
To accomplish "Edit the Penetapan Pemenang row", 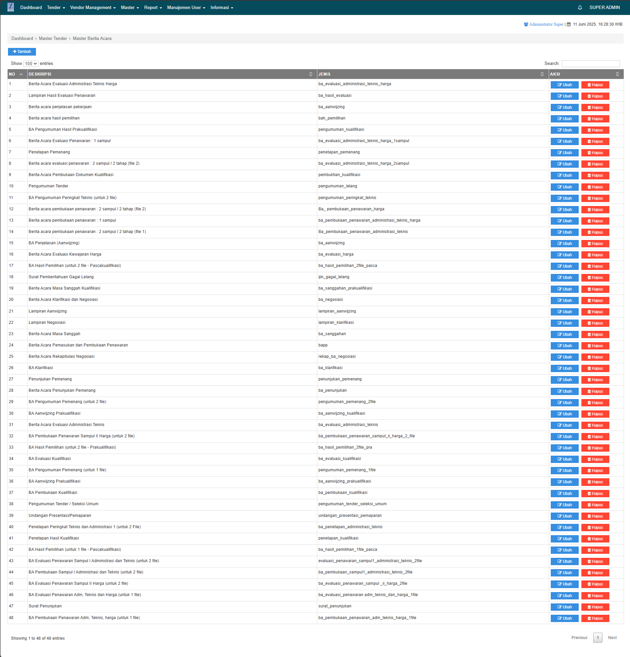I will click(564, 153).
